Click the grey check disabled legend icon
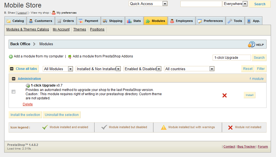Viewport: 276px width, 157px height. 104,127
